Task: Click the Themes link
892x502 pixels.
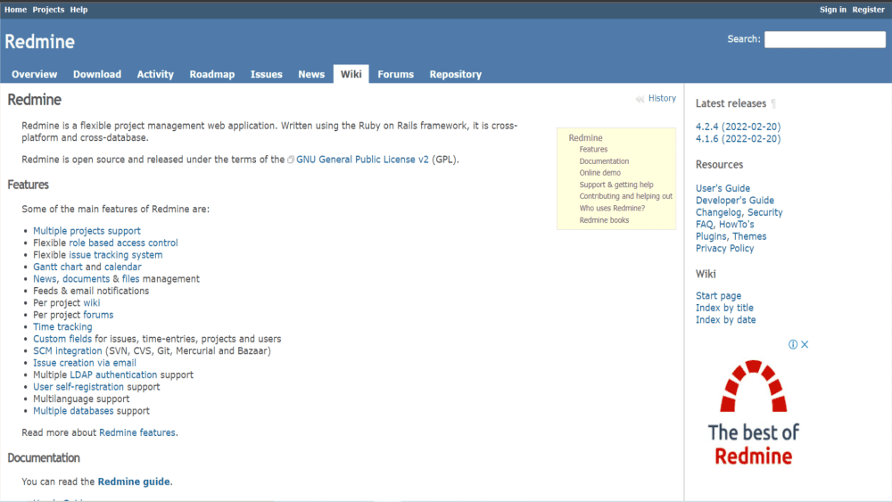Action: [749, 236]
